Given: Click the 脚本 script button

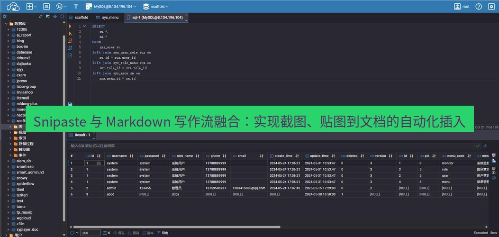Looking at the screenshot, I should [149, 233].
